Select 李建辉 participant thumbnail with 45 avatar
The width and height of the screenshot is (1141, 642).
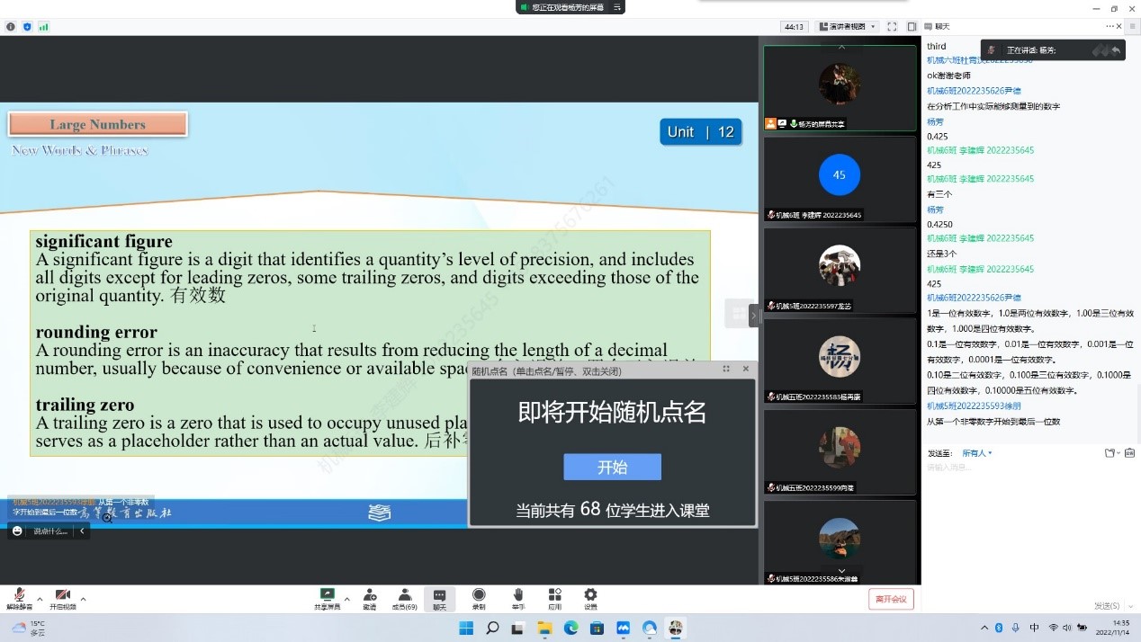[840, 179]
